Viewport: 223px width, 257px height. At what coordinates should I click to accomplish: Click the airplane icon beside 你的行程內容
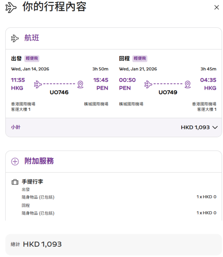pos(11,7)
